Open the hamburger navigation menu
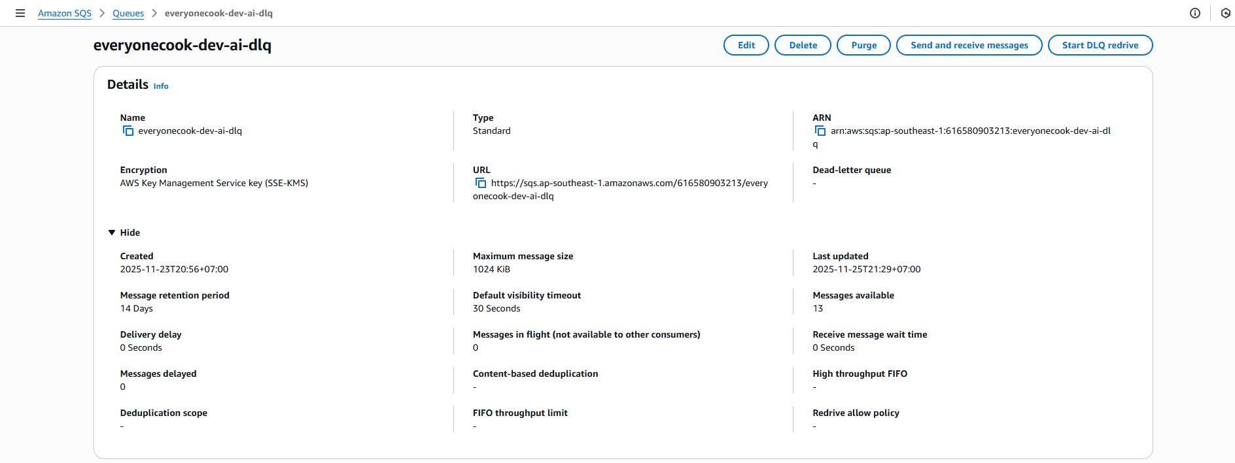Screen dimensions: 1235x463 click(x=20, y=13)
